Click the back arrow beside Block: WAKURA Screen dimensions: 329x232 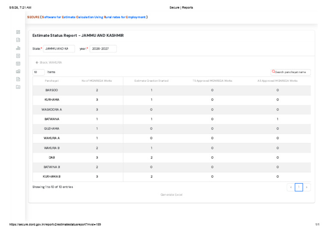click(x=37, y=62)
